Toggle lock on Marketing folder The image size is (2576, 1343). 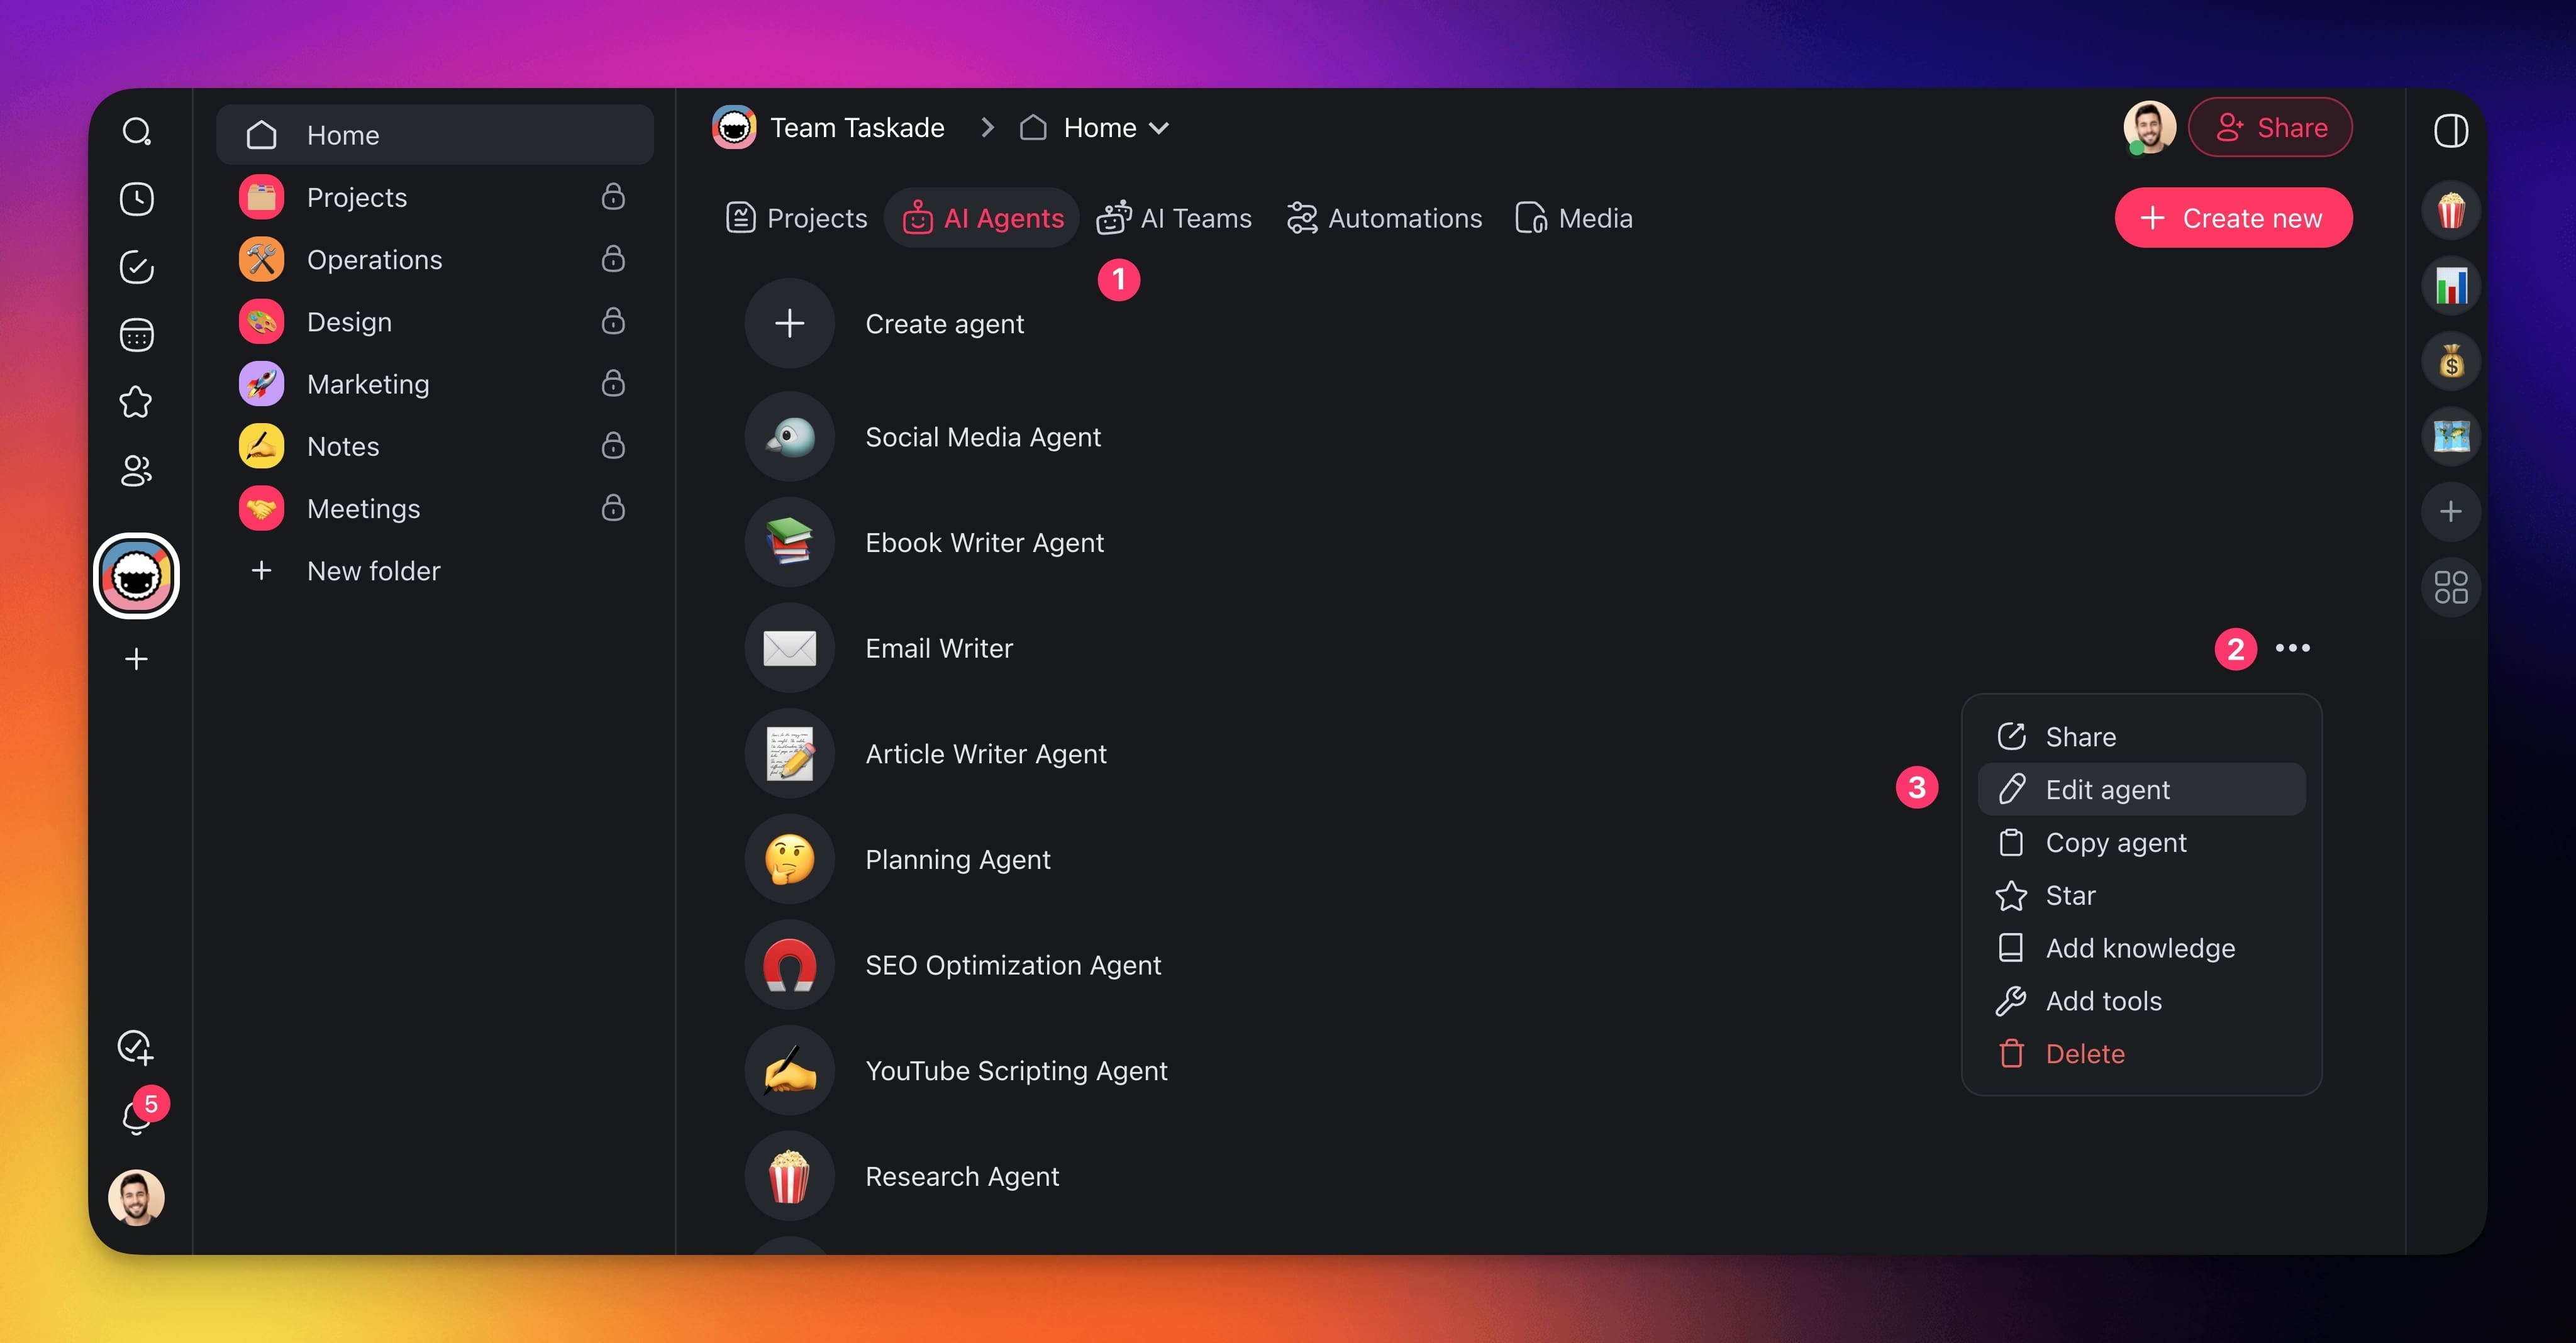(613, 384)
